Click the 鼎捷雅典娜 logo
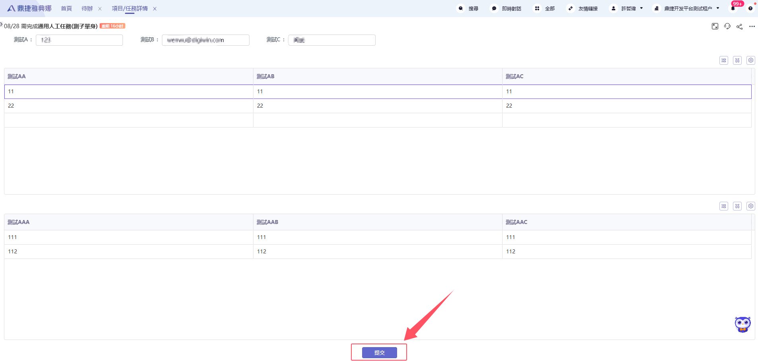This screenshot has height=361, width=758. click(29, 8)
